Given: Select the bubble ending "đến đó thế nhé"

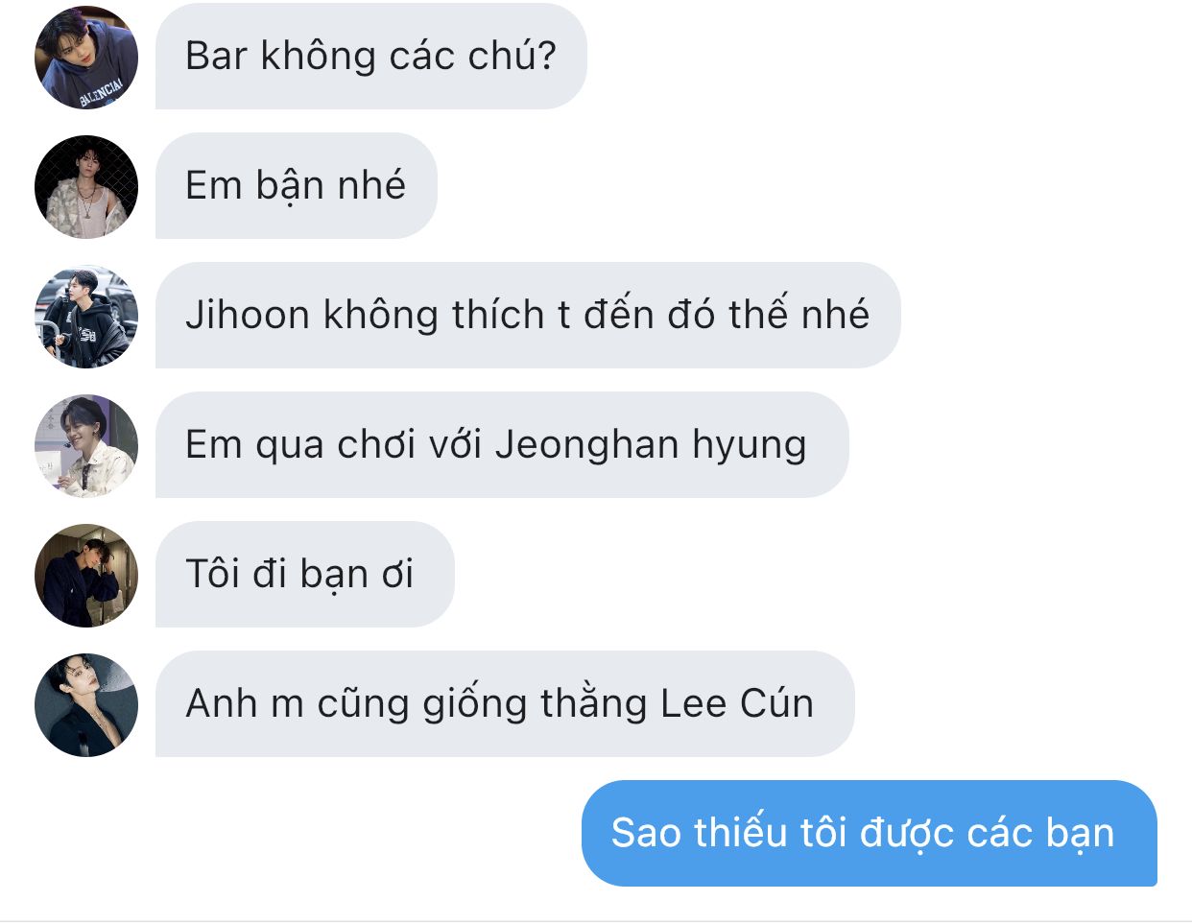Looking at the screenshot, I should tap(528, 316).
